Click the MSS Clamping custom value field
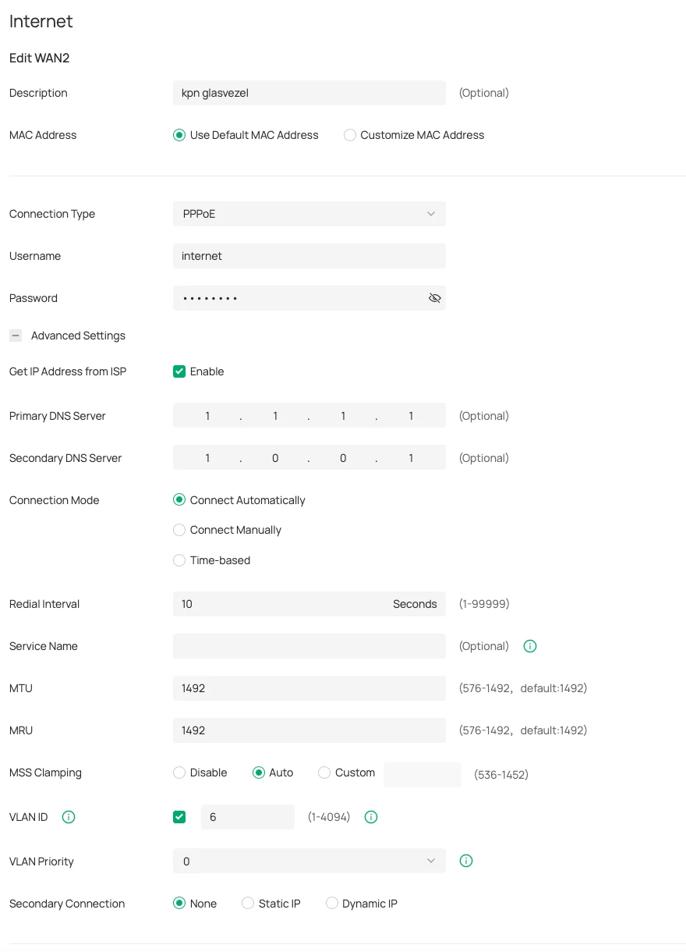This screenshot has height=952, width=686. tap(423, 775)
